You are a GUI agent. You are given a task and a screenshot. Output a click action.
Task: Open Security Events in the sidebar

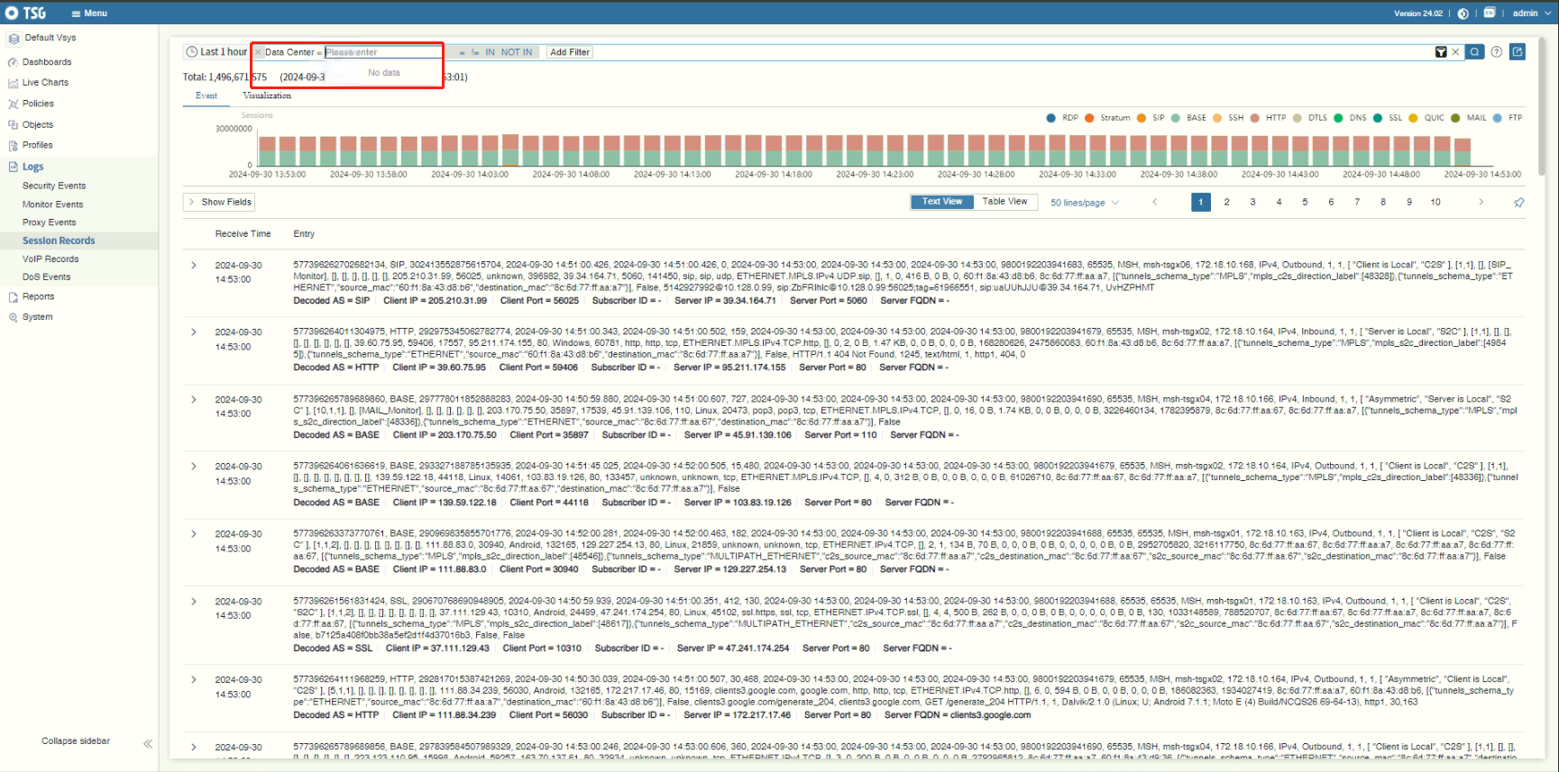[54, 186]
